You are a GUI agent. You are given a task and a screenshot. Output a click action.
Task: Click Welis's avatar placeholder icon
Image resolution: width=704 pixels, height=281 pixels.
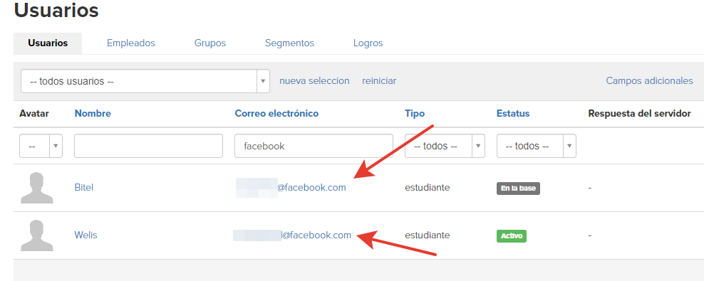point(37,235)
